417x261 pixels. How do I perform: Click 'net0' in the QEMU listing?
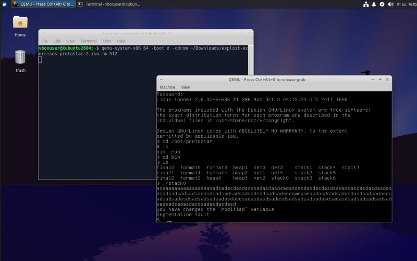click(x=259, y=168)
